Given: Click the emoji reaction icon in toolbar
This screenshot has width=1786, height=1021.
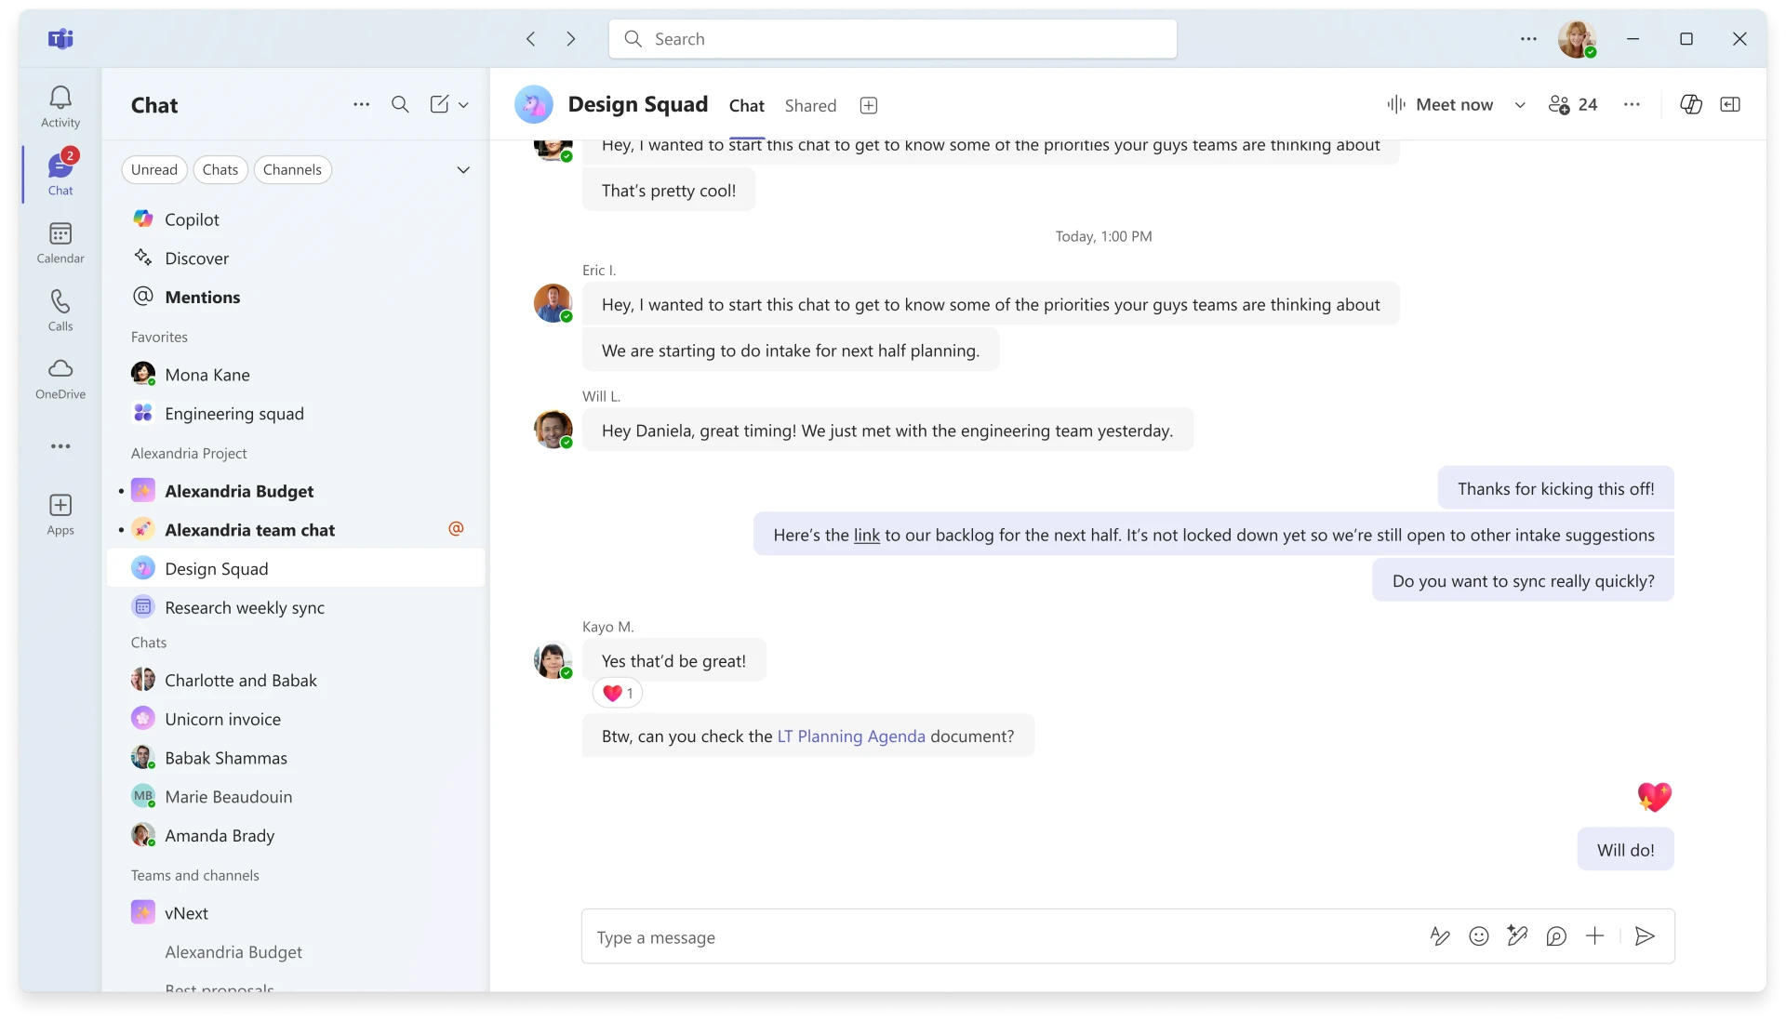Looking at the screenshot, I should (1478, 935).
